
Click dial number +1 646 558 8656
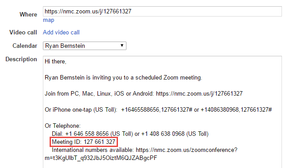[x=87, y=134]
